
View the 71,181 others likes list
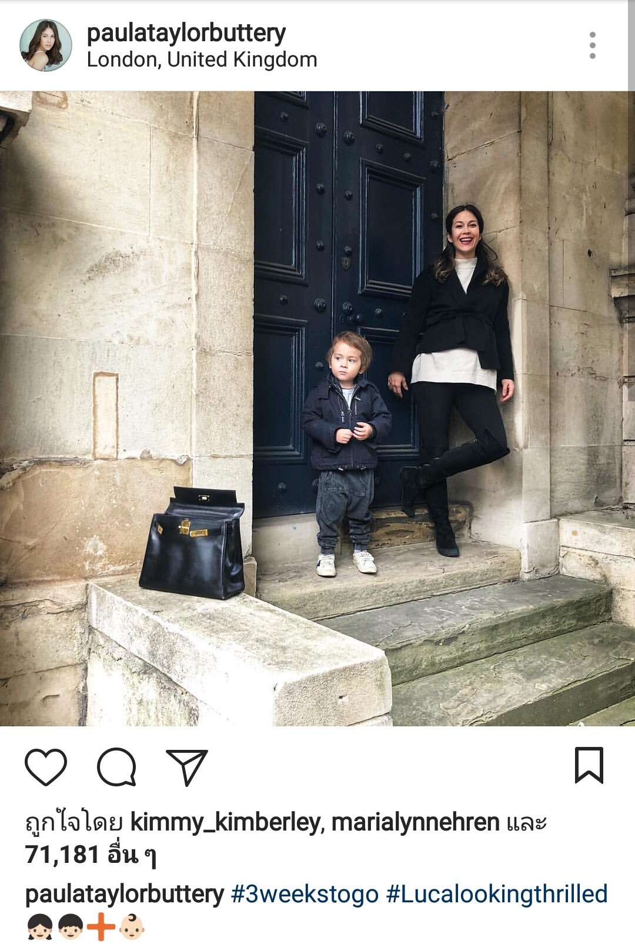(x=91, y=855)
